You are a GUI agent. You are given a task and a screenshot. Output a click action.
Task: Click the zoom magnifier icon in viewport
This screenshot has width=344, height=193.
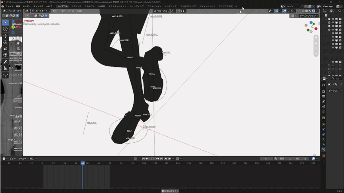[316, 38]
